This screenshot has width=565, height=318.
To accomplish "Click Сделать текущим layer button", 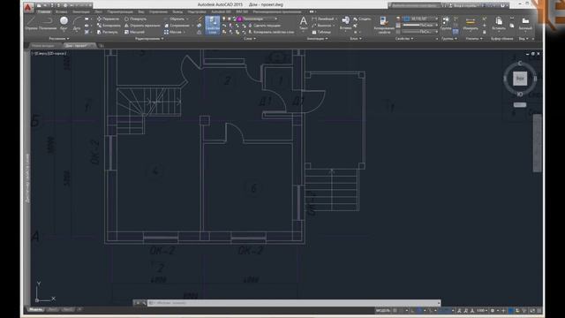I will [264, 26].
